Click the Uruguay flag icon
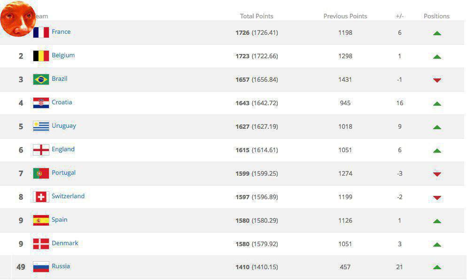This screenshot has height=280, width=467. [x=41, y=126]
